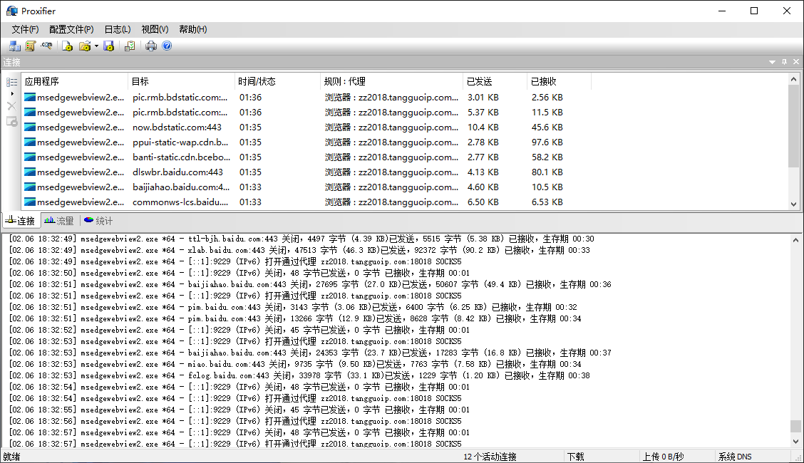Select the now.bdstatic.com:443 connection row
804x463 pixels.
[x=177, y=128]
